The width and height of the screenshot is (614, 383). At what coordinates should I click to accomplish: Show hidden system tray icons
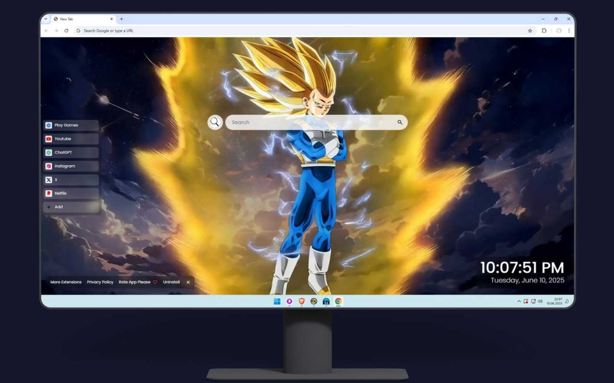[519, 302]
